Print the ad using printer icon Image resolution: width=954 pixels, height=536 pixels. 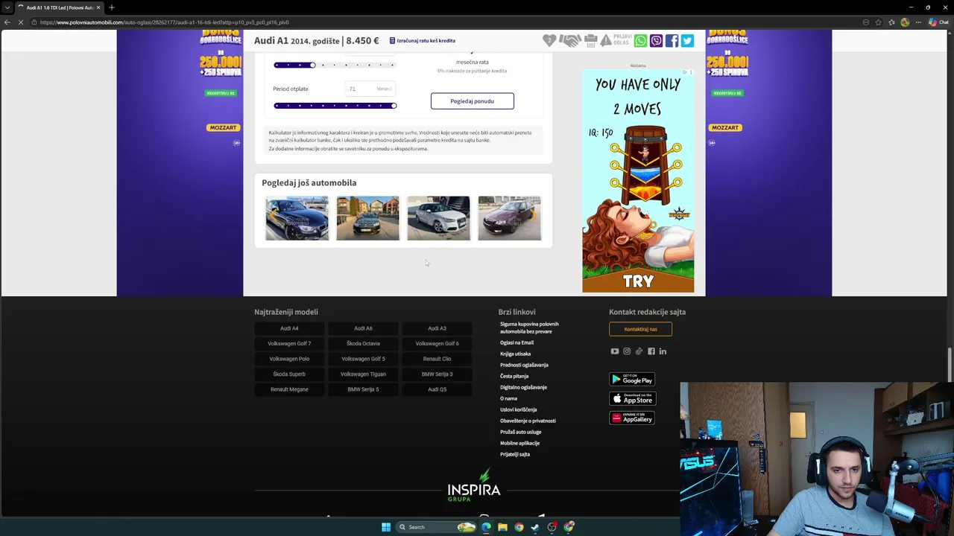[591, 41]
